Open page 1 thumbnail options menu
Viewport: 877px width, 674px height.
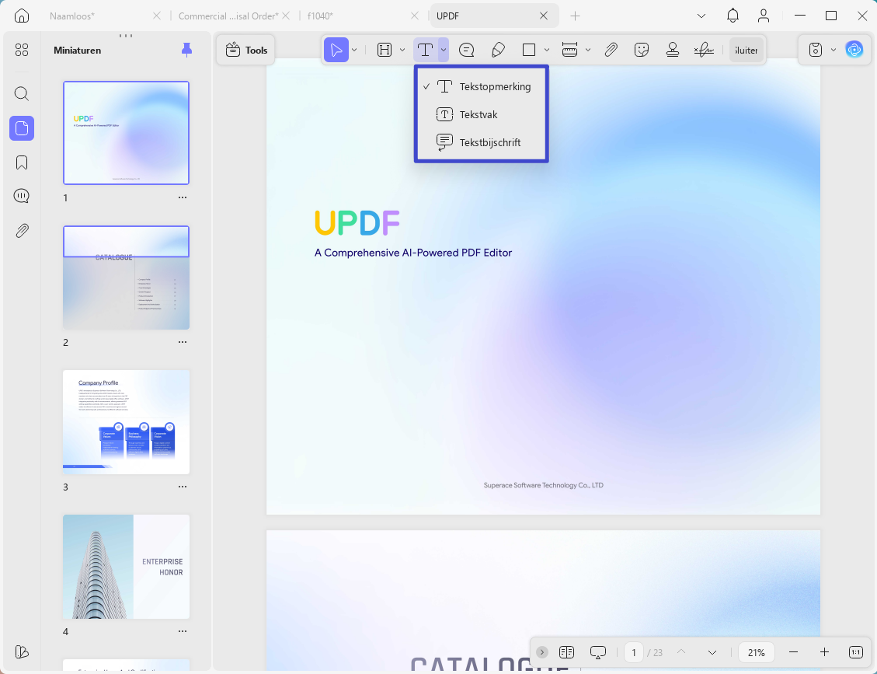click(x=183, y=197)
